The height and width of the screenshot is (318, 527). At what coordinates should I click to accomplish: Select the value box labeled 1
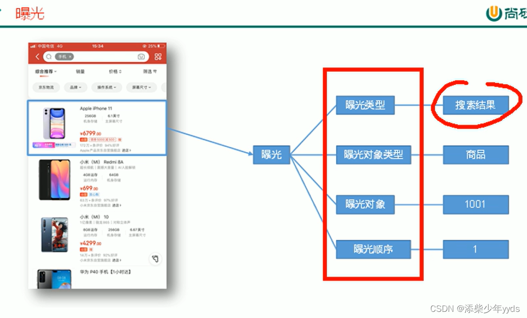click(476, 249)
